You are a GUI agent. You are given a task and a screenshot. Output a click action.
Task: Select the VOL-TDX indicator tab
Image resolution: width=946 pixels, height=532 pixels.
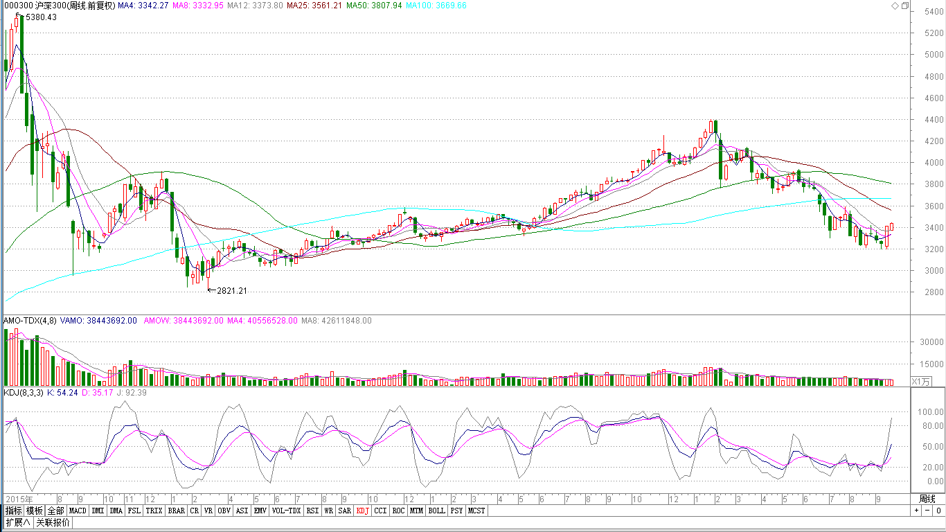click(287, 511)
